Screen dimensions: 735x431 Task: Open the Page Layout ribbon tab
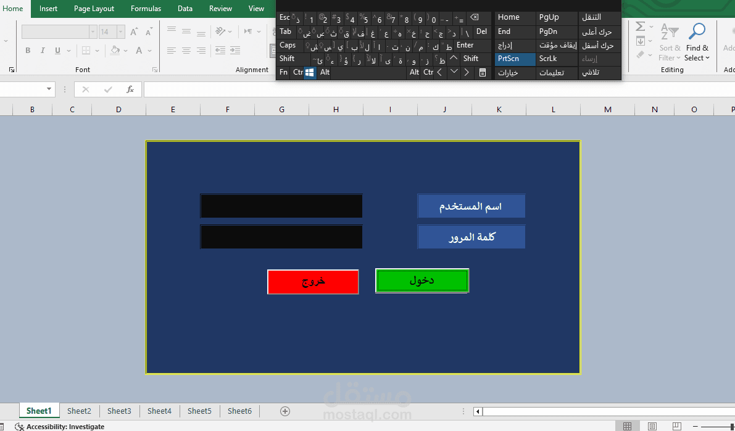(x=94, y=9)
